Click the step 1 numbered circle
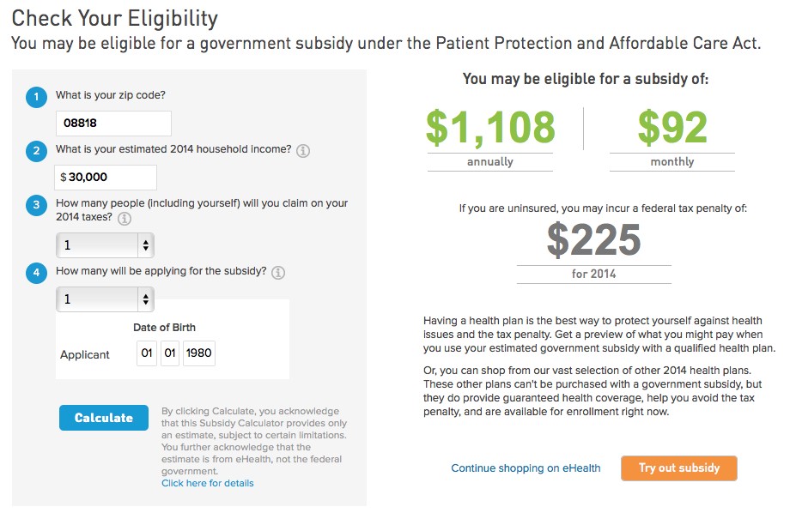The width and height of the screenshot is (790, 519). [x=36, y=97]
